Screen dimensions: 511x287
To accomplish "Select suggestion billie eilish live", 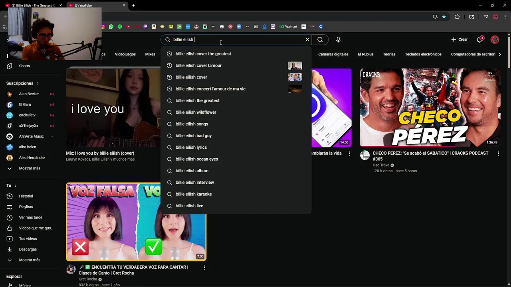I will point(236,206).
